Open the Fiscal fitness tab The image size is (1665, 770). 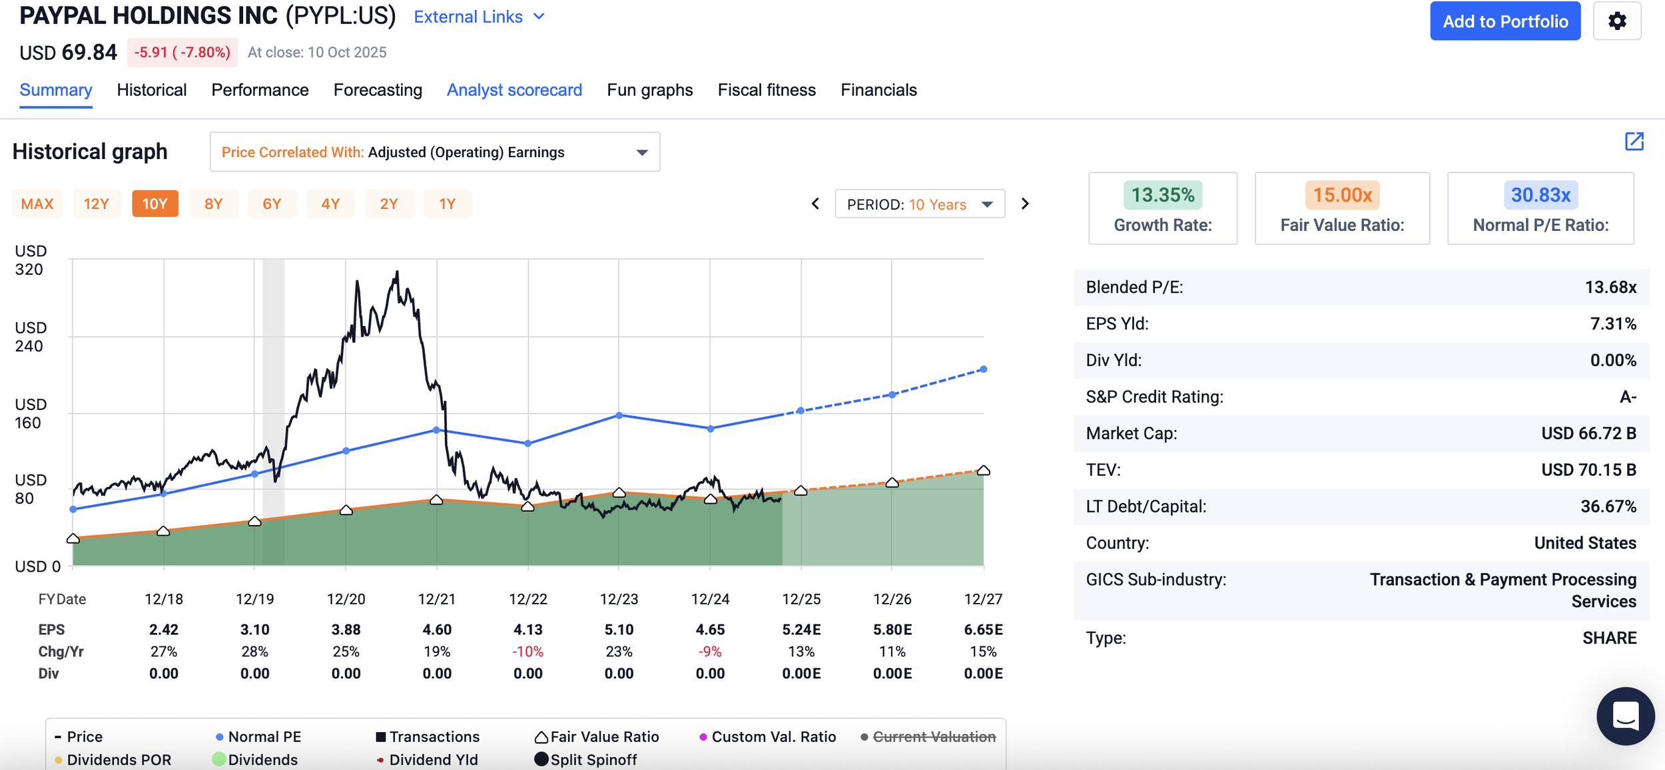point(767,90)
